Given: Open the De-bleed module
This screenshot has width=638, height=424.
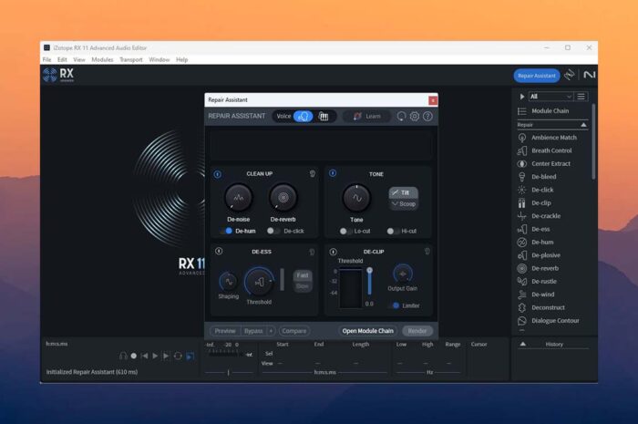Looking at the screenshot, I should (x=537, y=177).
